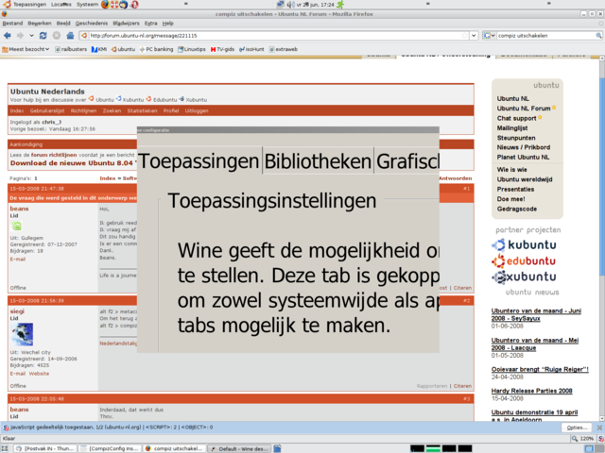This screenshot has width=605, height=453.
Task: Click the Kubuntu logo in sidebar
Action: pos(526,244)
